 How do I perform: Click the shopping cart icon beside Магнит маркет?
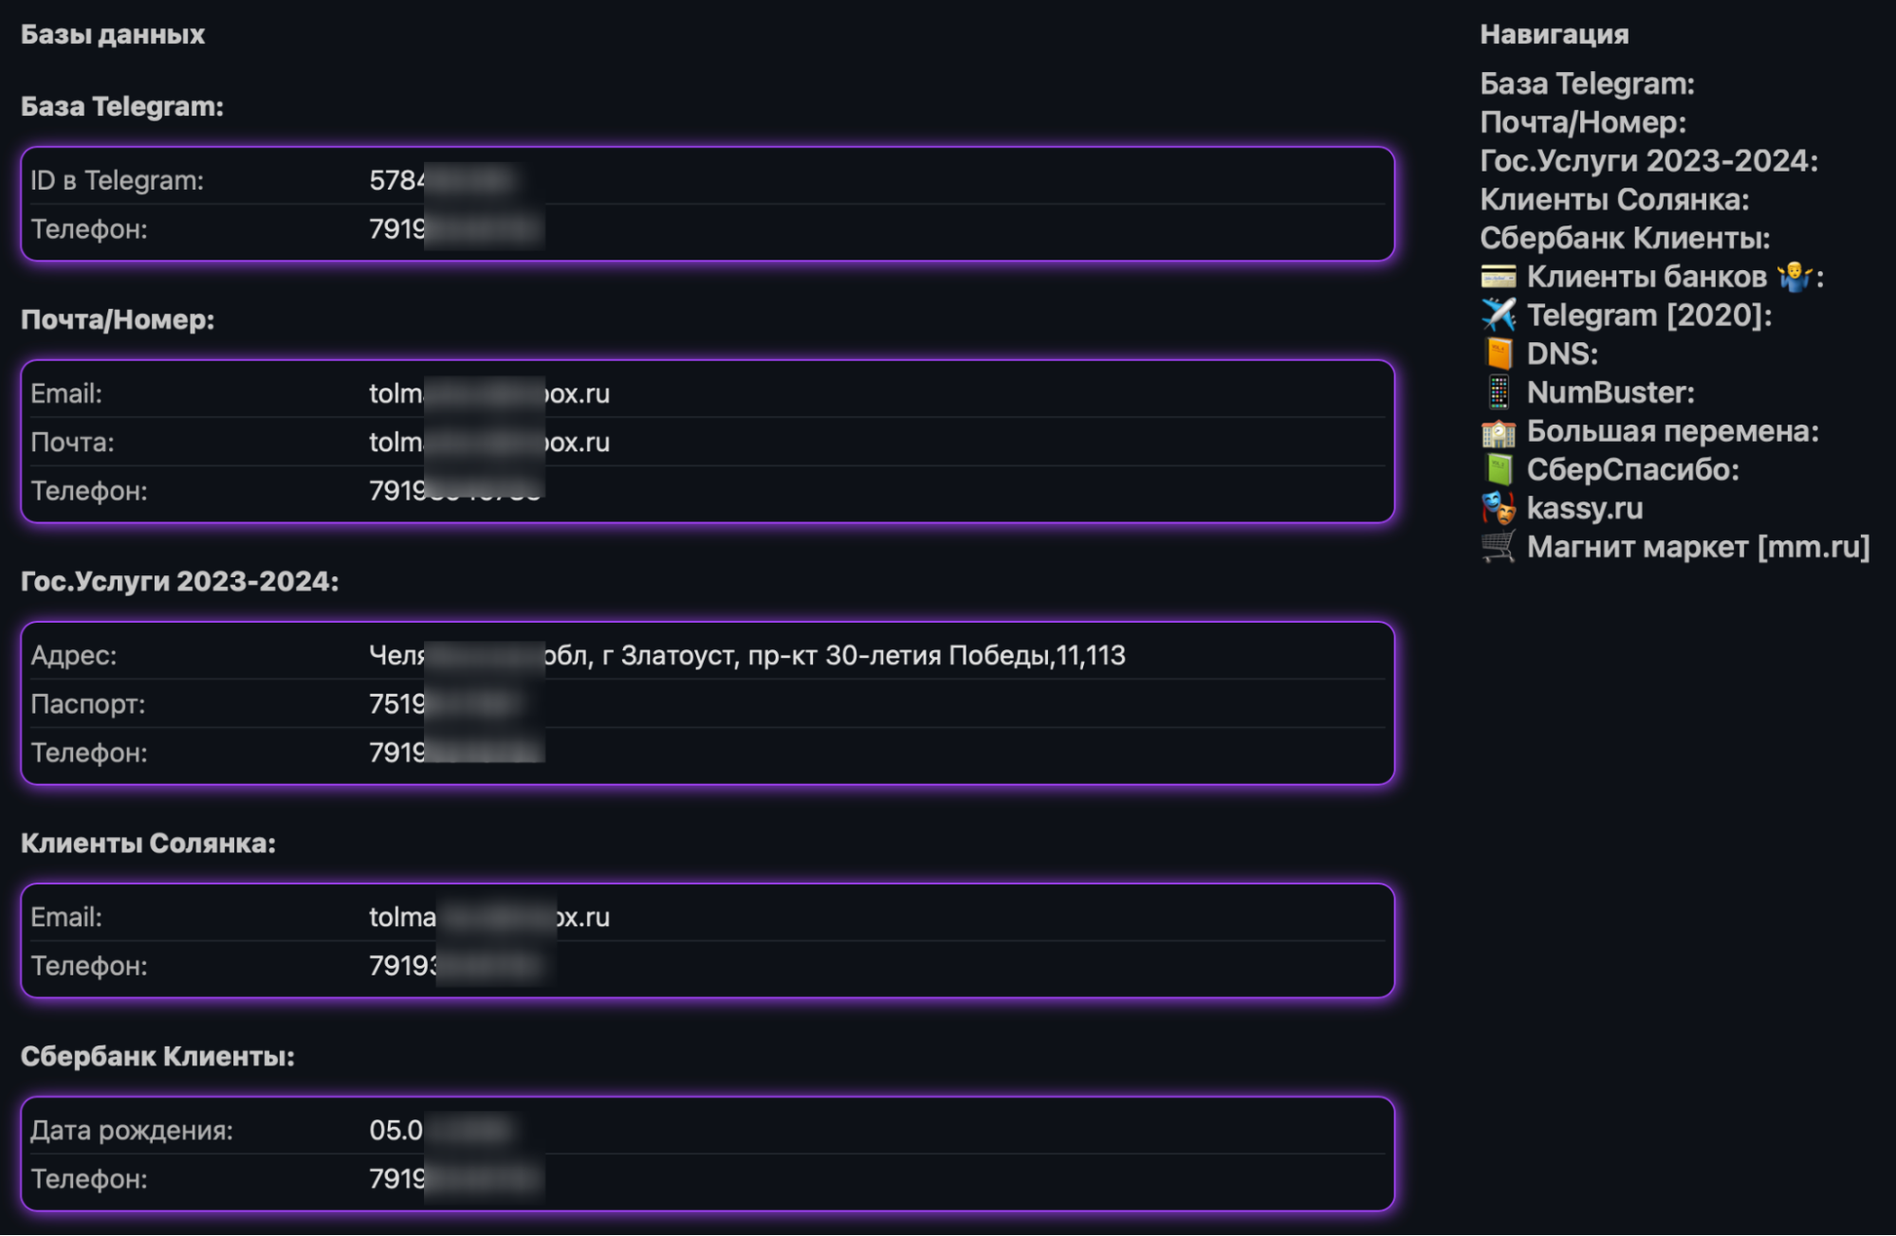tap(1499, 548)
